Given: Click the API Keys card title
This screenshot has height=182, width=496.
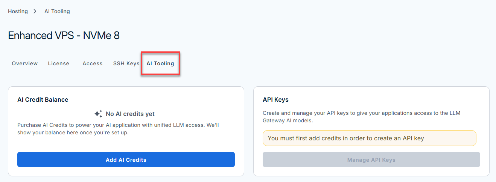Looking at the screenshot, I should coord(275,99).
